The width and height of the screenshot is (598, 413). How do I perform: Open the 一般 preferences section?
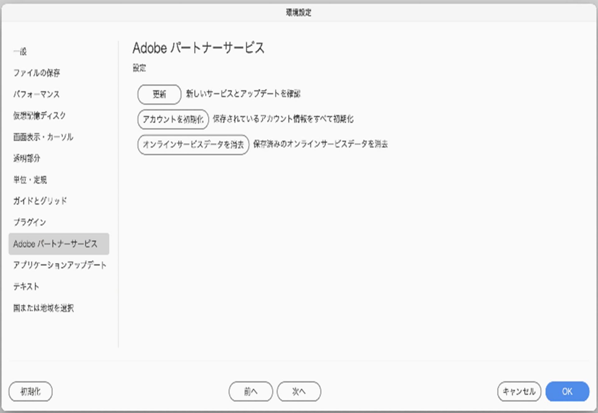click(x=20, y=51)
